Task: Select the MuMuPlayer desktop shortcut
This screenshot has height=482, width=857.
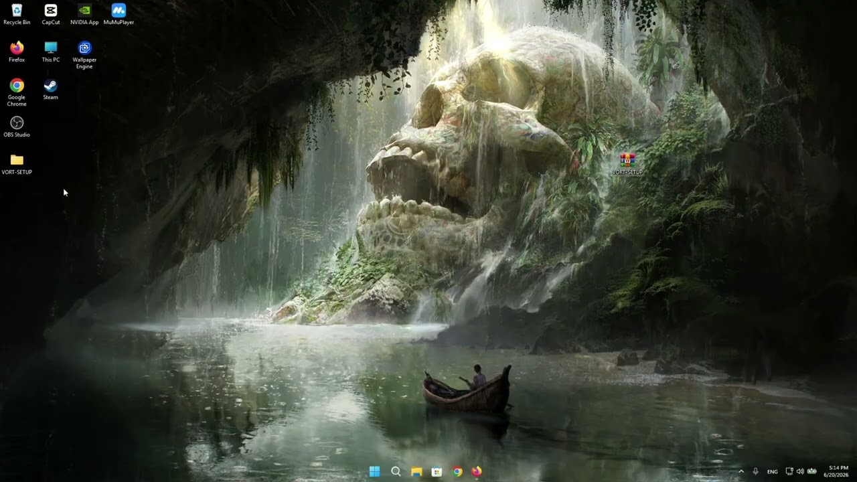Action: 119,14
